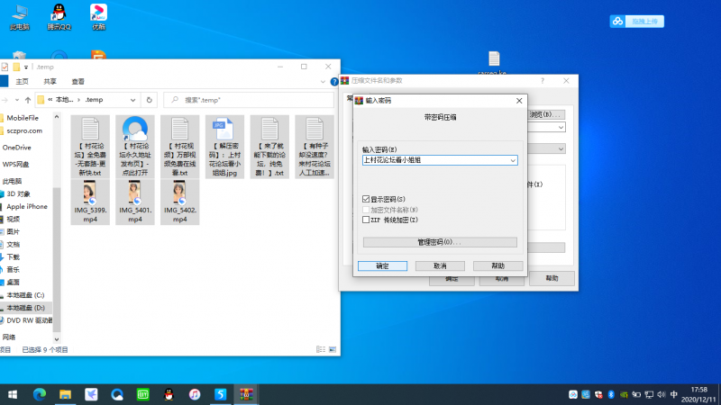This screenshot has width=721, height=405.
Task: Select IMG_5399.mp4 video file
Action: [x=91, y=202]
